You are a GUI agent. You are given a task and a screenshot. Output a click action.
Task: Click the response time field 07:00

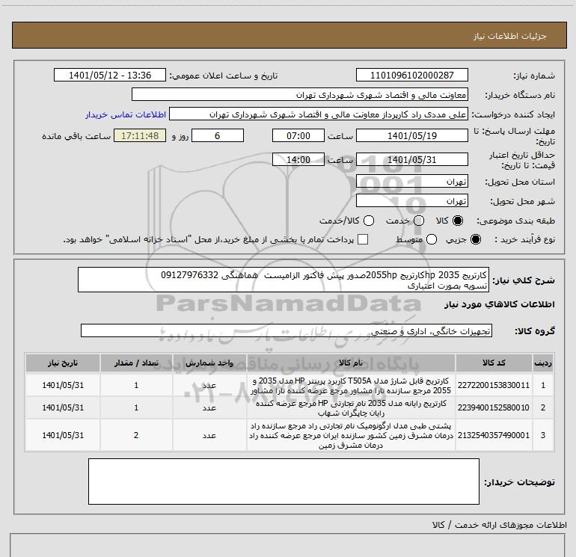(298, 135)
